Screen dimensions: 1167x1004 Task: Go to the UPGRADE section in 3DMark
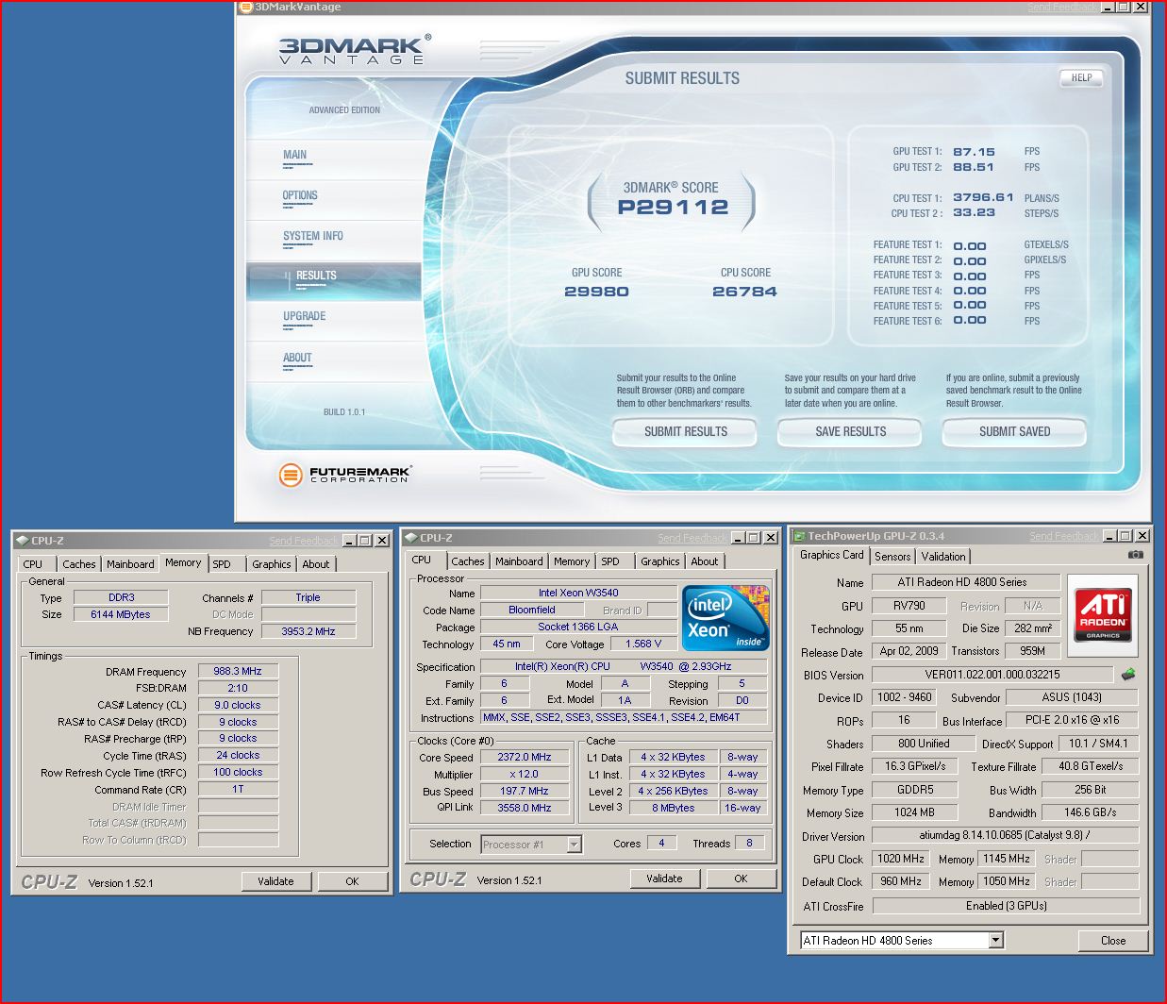[x=304, y=316]
